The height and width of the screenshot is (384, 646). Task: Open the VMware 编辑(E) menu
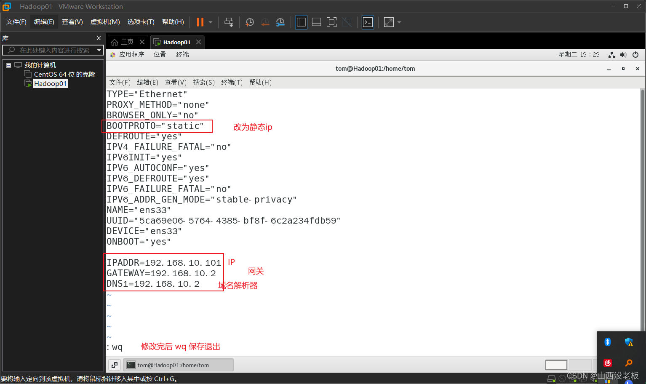pos(44,22)
